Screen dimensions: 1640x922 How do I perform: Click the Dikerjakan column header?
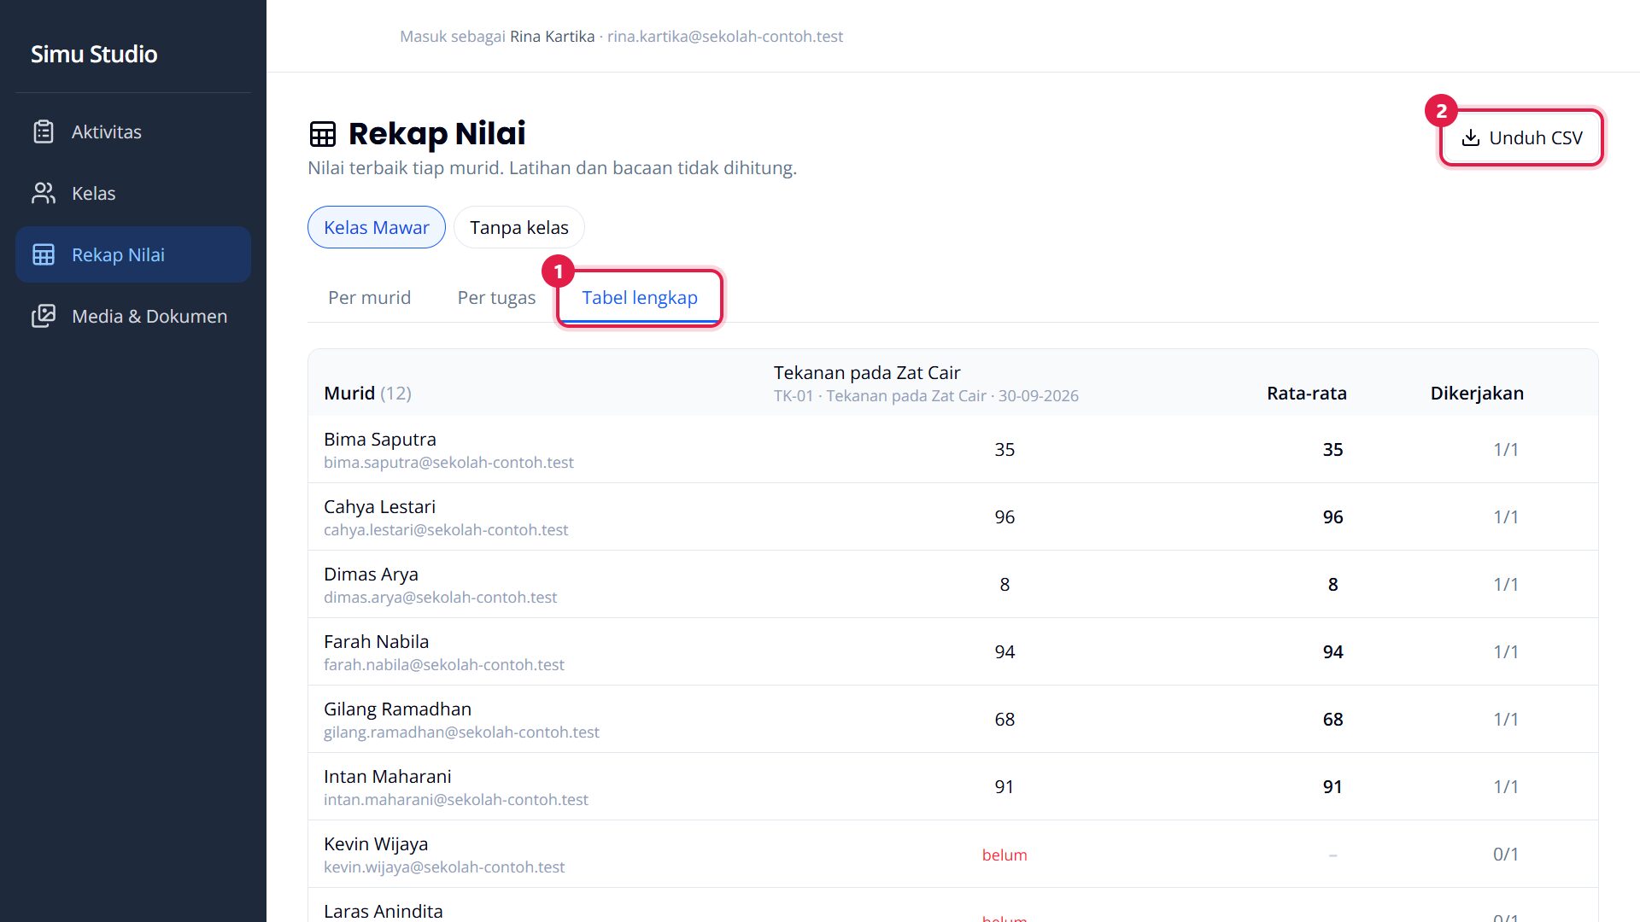(1477, 393)
